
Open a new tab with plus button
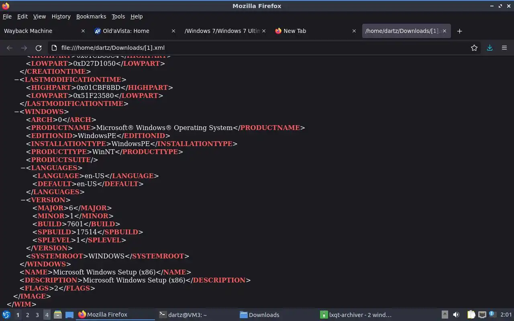tap(460, 31)
